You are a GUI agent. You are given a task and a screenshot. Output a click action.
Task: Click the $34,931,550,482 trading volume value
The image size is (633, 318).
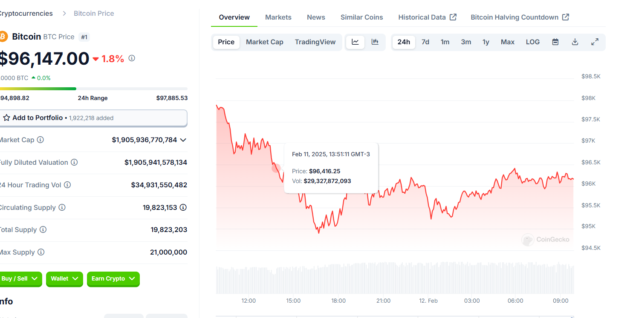(x=159, y=185)
